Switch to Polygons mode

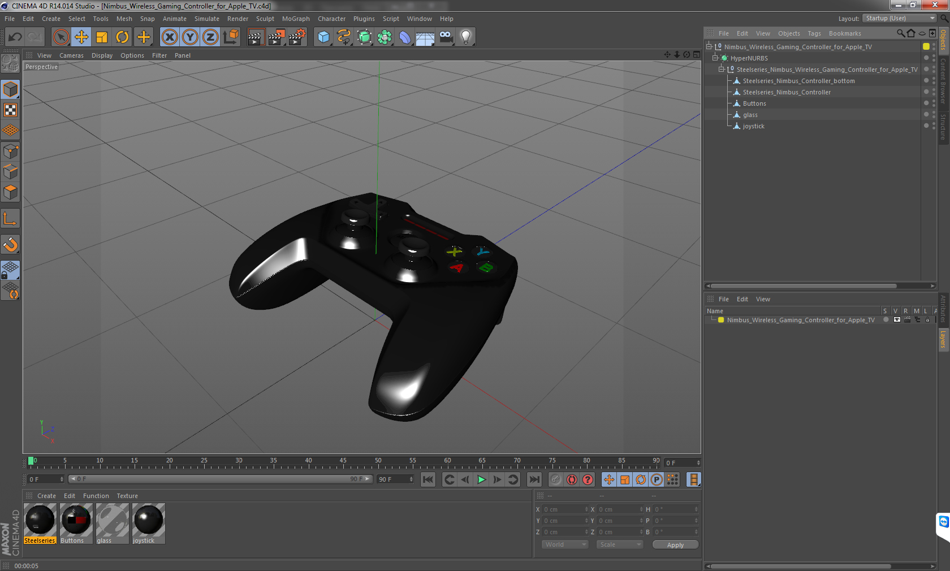click(x=10, y=192)
